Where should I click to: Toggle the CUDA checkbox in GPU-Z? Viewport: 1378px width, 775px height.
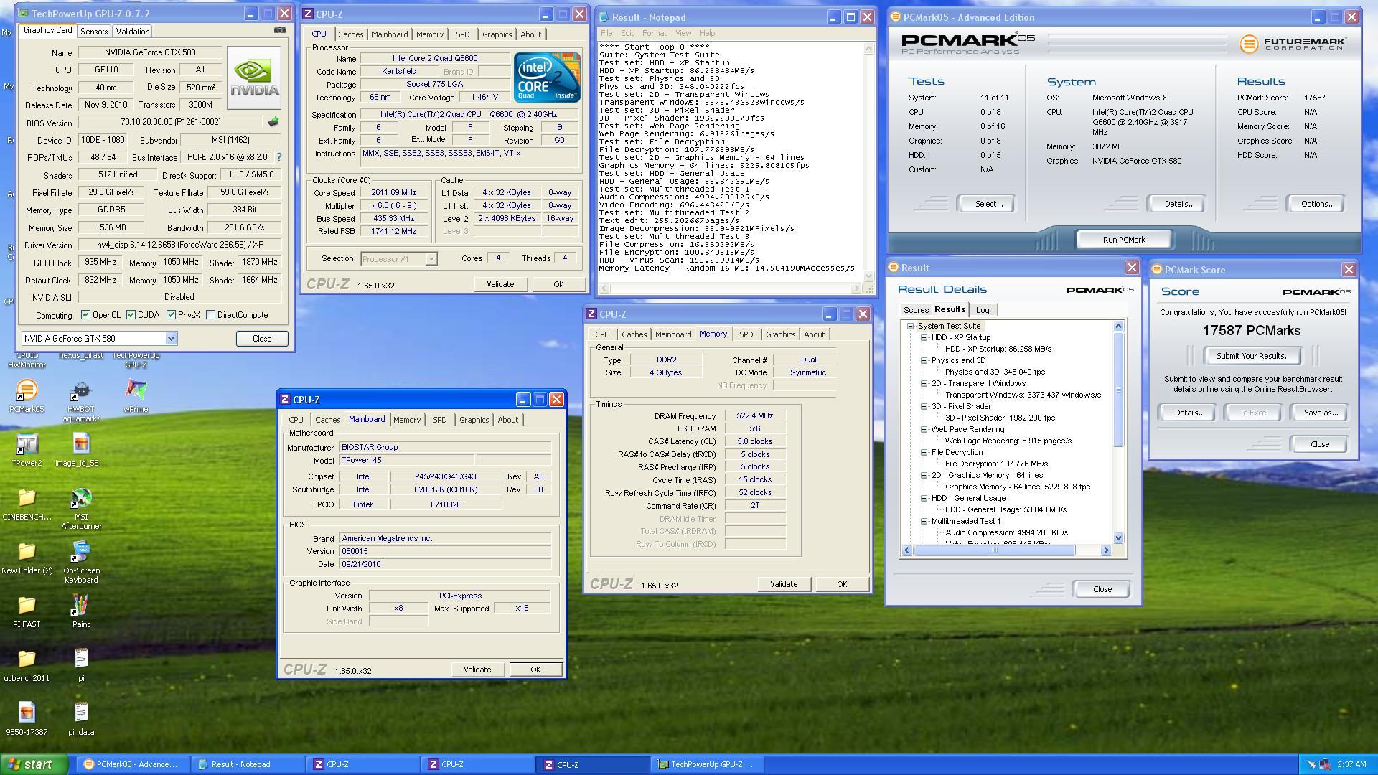(131, 315)
